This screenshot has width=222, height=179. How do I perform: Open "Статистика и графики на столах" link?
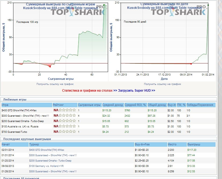pyautogui.click(x=87, y=90)
